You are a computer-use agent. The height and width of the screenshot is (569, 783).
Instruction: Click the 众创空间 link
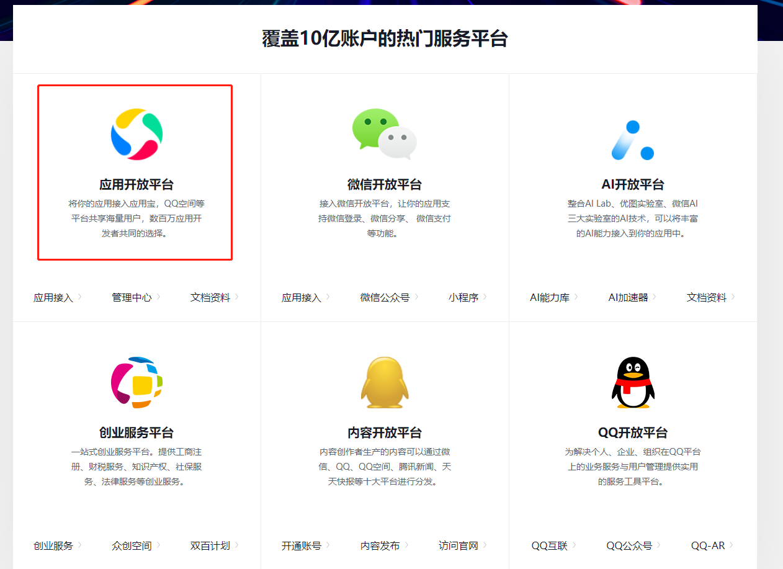(x=132, y=545)
